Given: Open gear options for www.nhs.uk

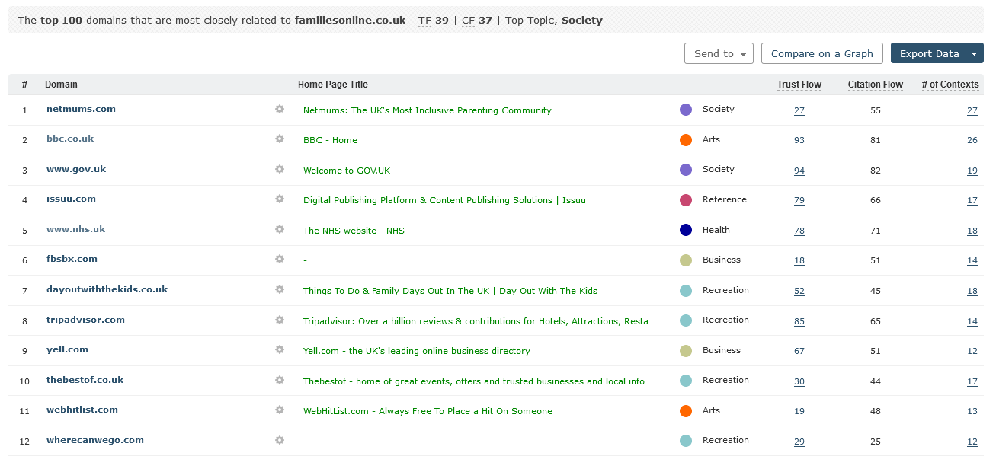Looking at the screenshot, I should [x=280, y=229].
